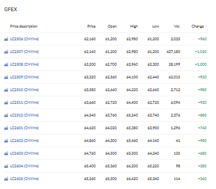This screenshot has height=189, width=216.
Task: Select LC2506 change value +960
Action: click(202, 39)
